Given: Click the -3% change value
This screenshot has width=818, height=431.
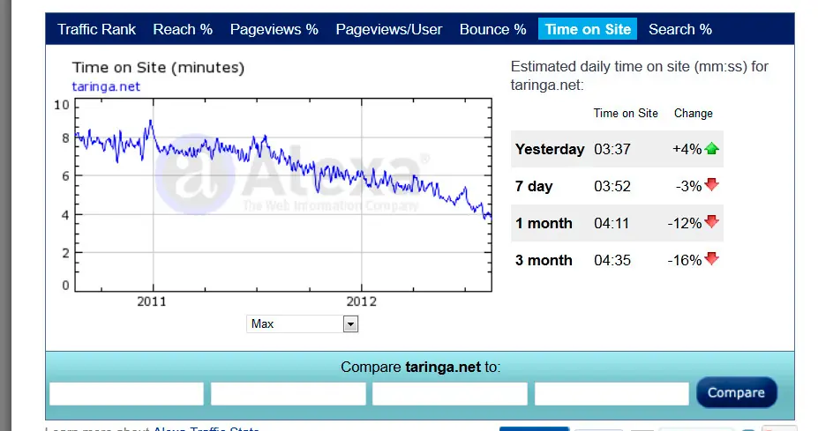Looking at the screenshot, I should pos(688,187).
